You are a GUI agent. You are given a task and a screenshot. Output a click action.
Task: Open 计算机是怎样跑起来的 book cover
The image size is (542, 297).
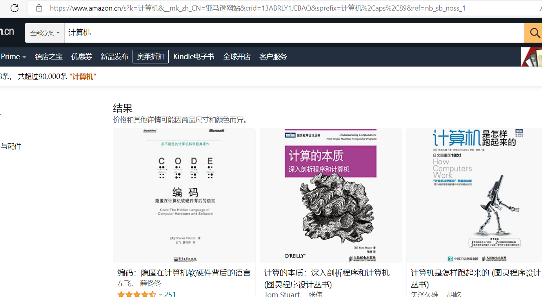pyautogui.click(x=474, y=195)
